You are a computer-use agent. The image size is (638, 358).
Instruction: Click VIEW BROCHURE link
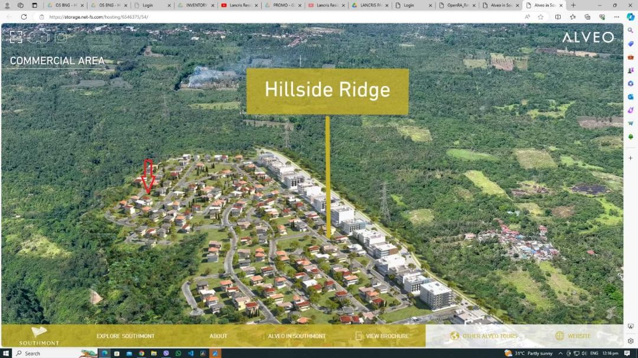pos(388,336)
